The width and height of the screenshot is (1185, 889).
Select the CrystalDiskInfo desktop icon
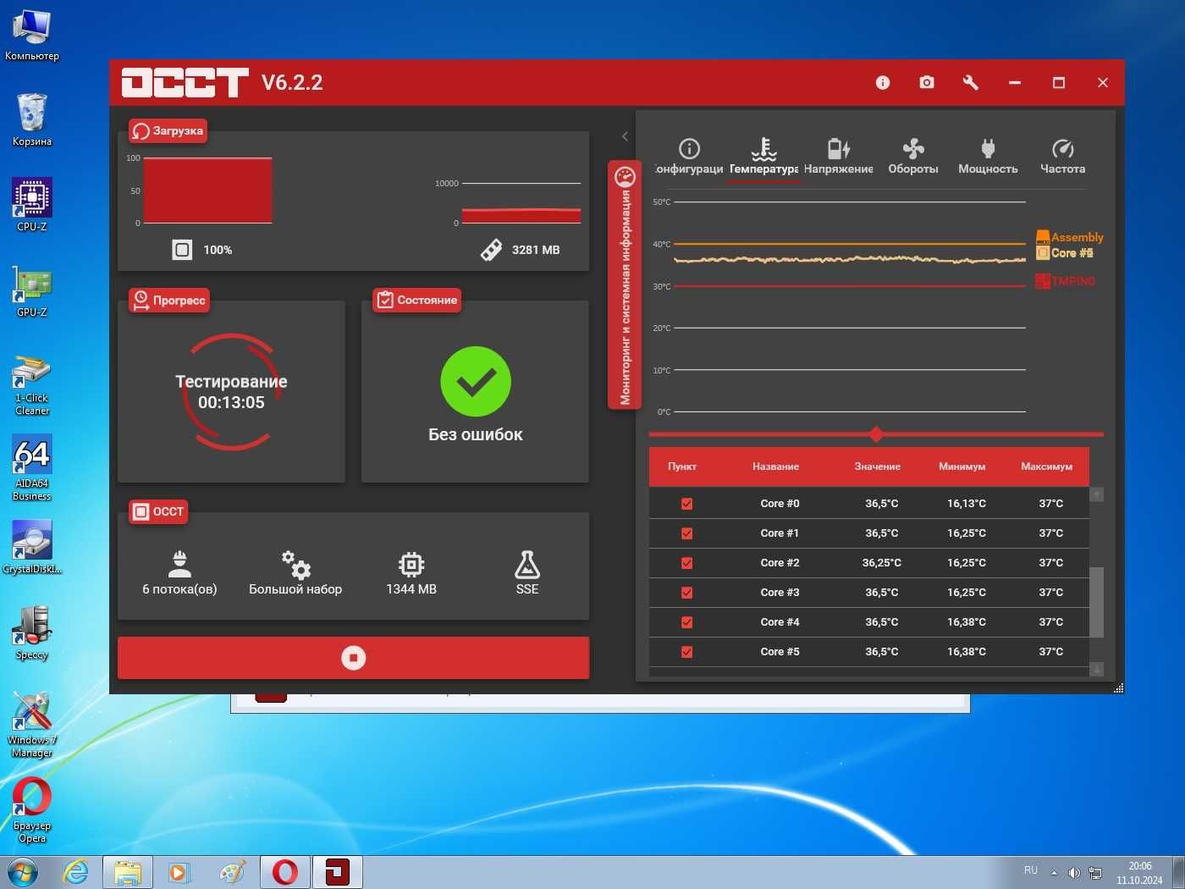click(32, 547)
